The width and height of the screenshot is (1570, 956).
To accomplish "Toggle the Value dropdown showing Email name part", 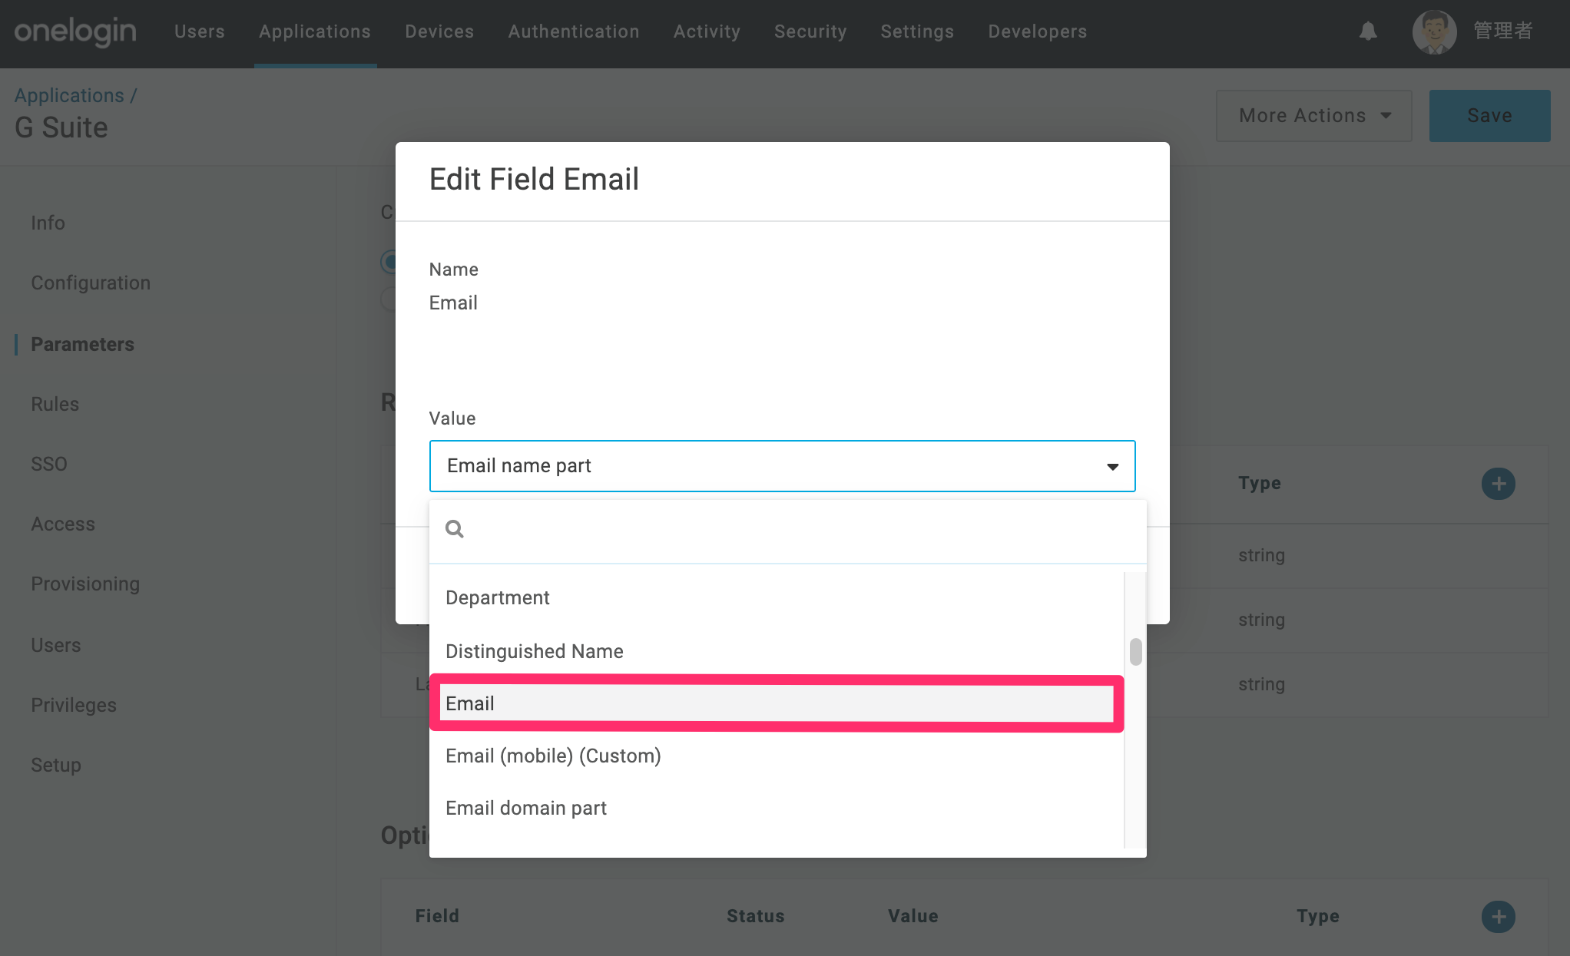I will [782, 466].
